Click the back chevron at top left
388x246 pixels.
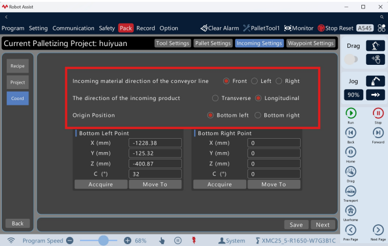coord(6,17)
